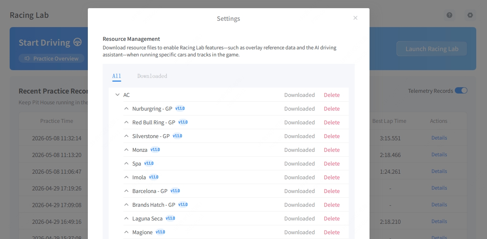This screenshot has width=487, height=239.
Task: Click the practice time 2026-04-29 16:49:16
Action: pyautogui.click(x=57, y=222)
